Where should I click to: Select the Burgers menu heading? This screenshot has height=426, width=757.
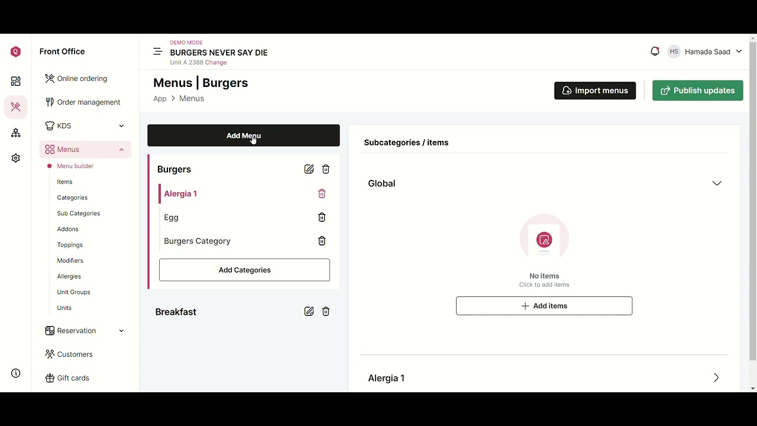tap(174, 169)
